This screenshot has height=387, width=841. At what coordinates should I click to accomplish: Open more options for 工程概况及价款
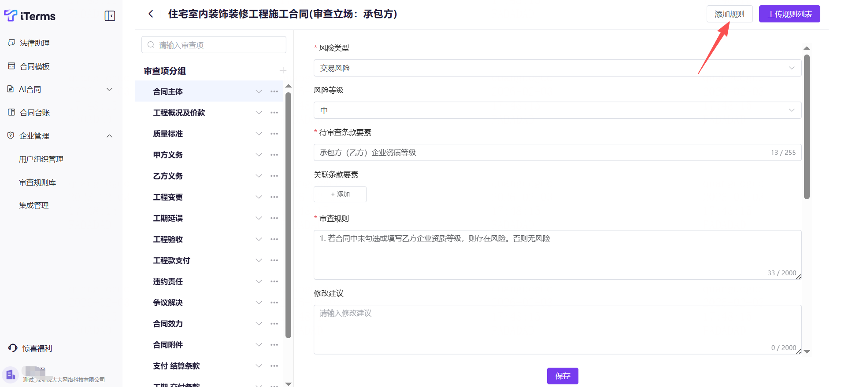[274, 113]
